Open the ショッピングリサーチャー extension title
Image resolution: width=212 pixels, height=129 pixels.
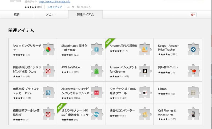tap(27, 48)
